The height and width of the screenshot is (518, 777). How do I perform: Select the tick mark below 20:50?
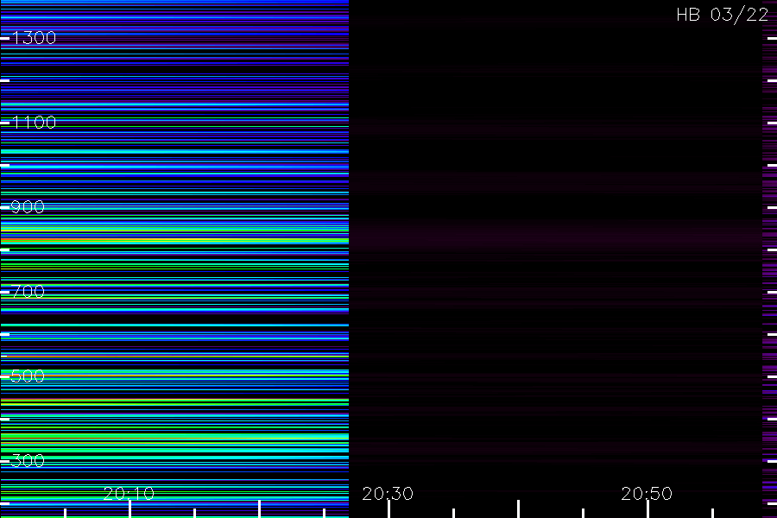[647, 509]
